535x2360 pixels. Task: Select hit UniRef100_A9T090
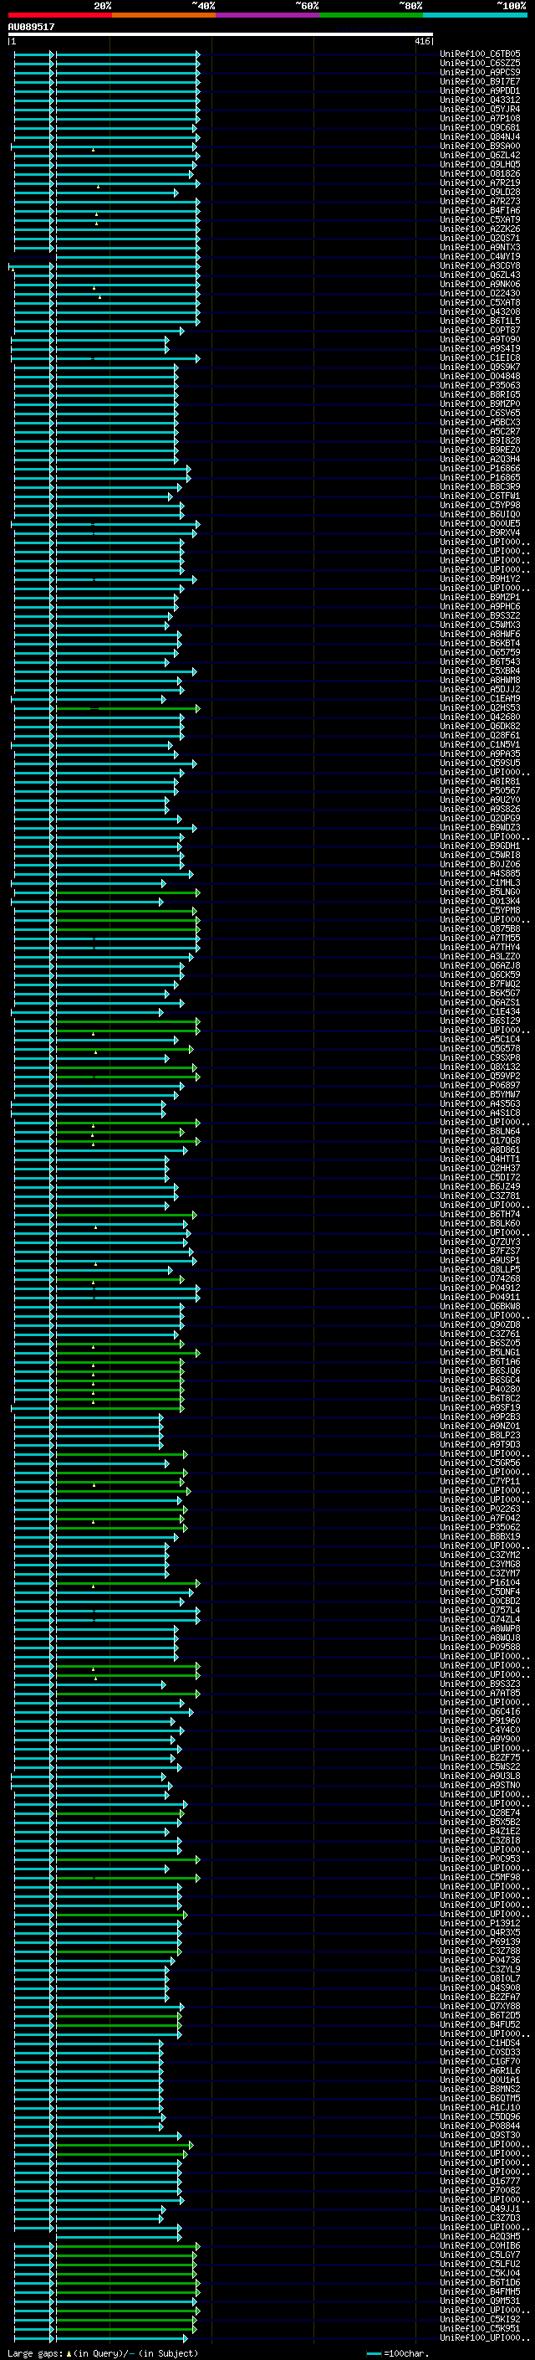(480, 340)
